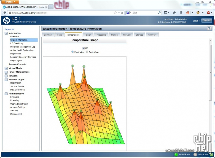The height and width of the screenshot is (158, 215).
Task: Open the Network tab in System Information
Action: pos(127,35)
